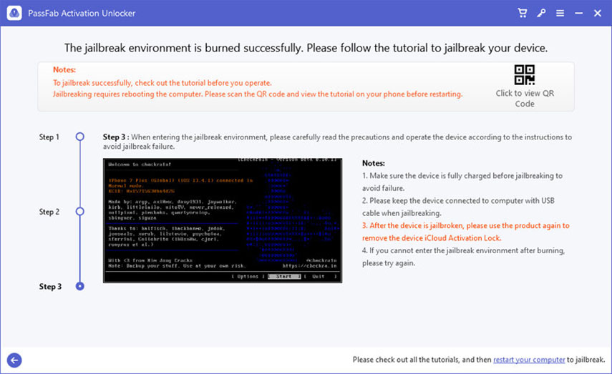This screenshot has height=374, width=612.
Task: Click the key registration icon
Action: point(542,13)
